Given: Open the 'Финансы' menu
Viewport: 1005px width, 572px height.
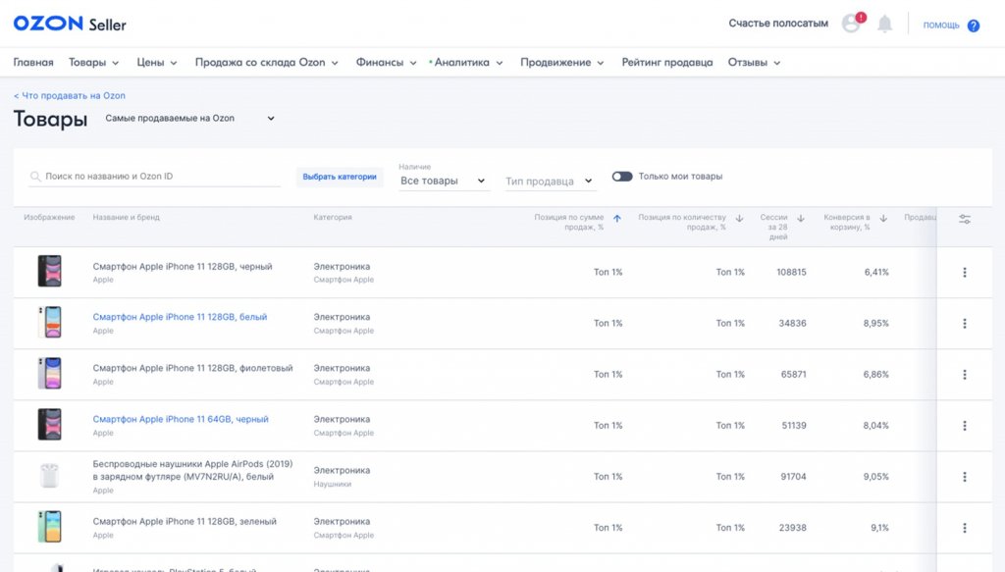Looking at the screenshot, I should [386, 63].
